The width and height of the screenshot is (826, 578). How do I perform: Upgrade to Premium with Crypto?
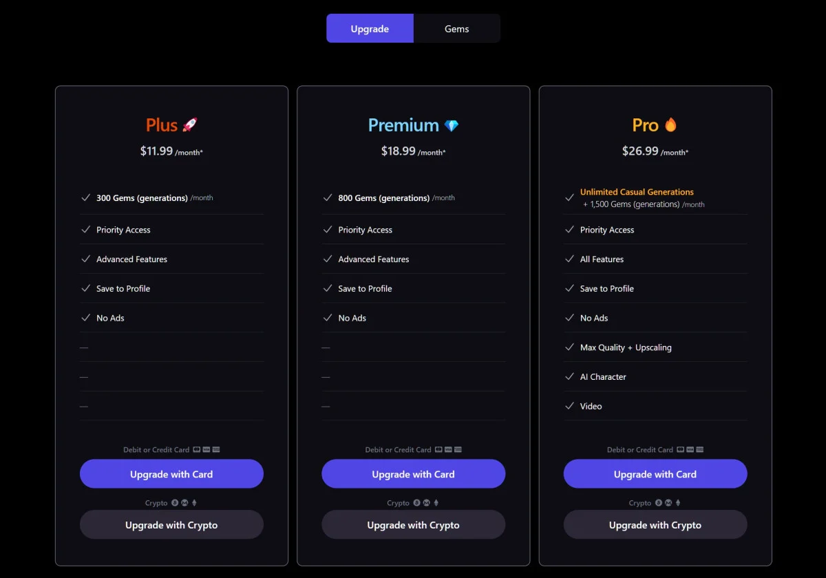point(413,525)
